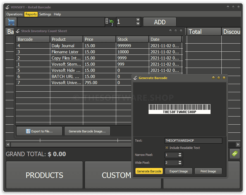Select the Daily Journal product row

99,46
